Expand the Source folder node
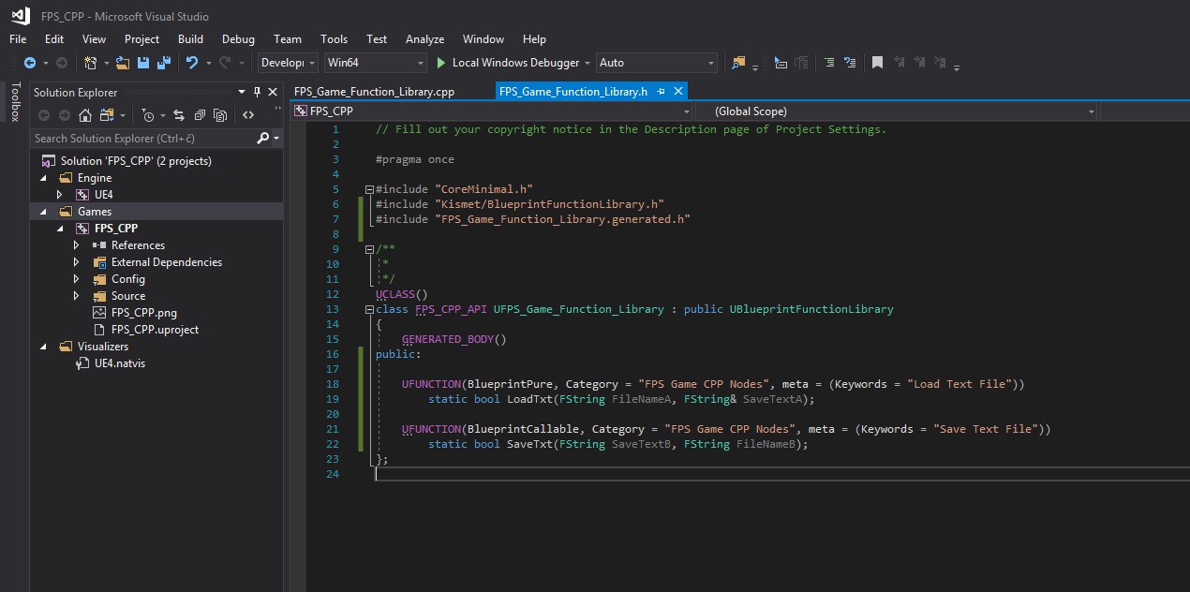This screenshot has height=592, width=1190. 76,296
